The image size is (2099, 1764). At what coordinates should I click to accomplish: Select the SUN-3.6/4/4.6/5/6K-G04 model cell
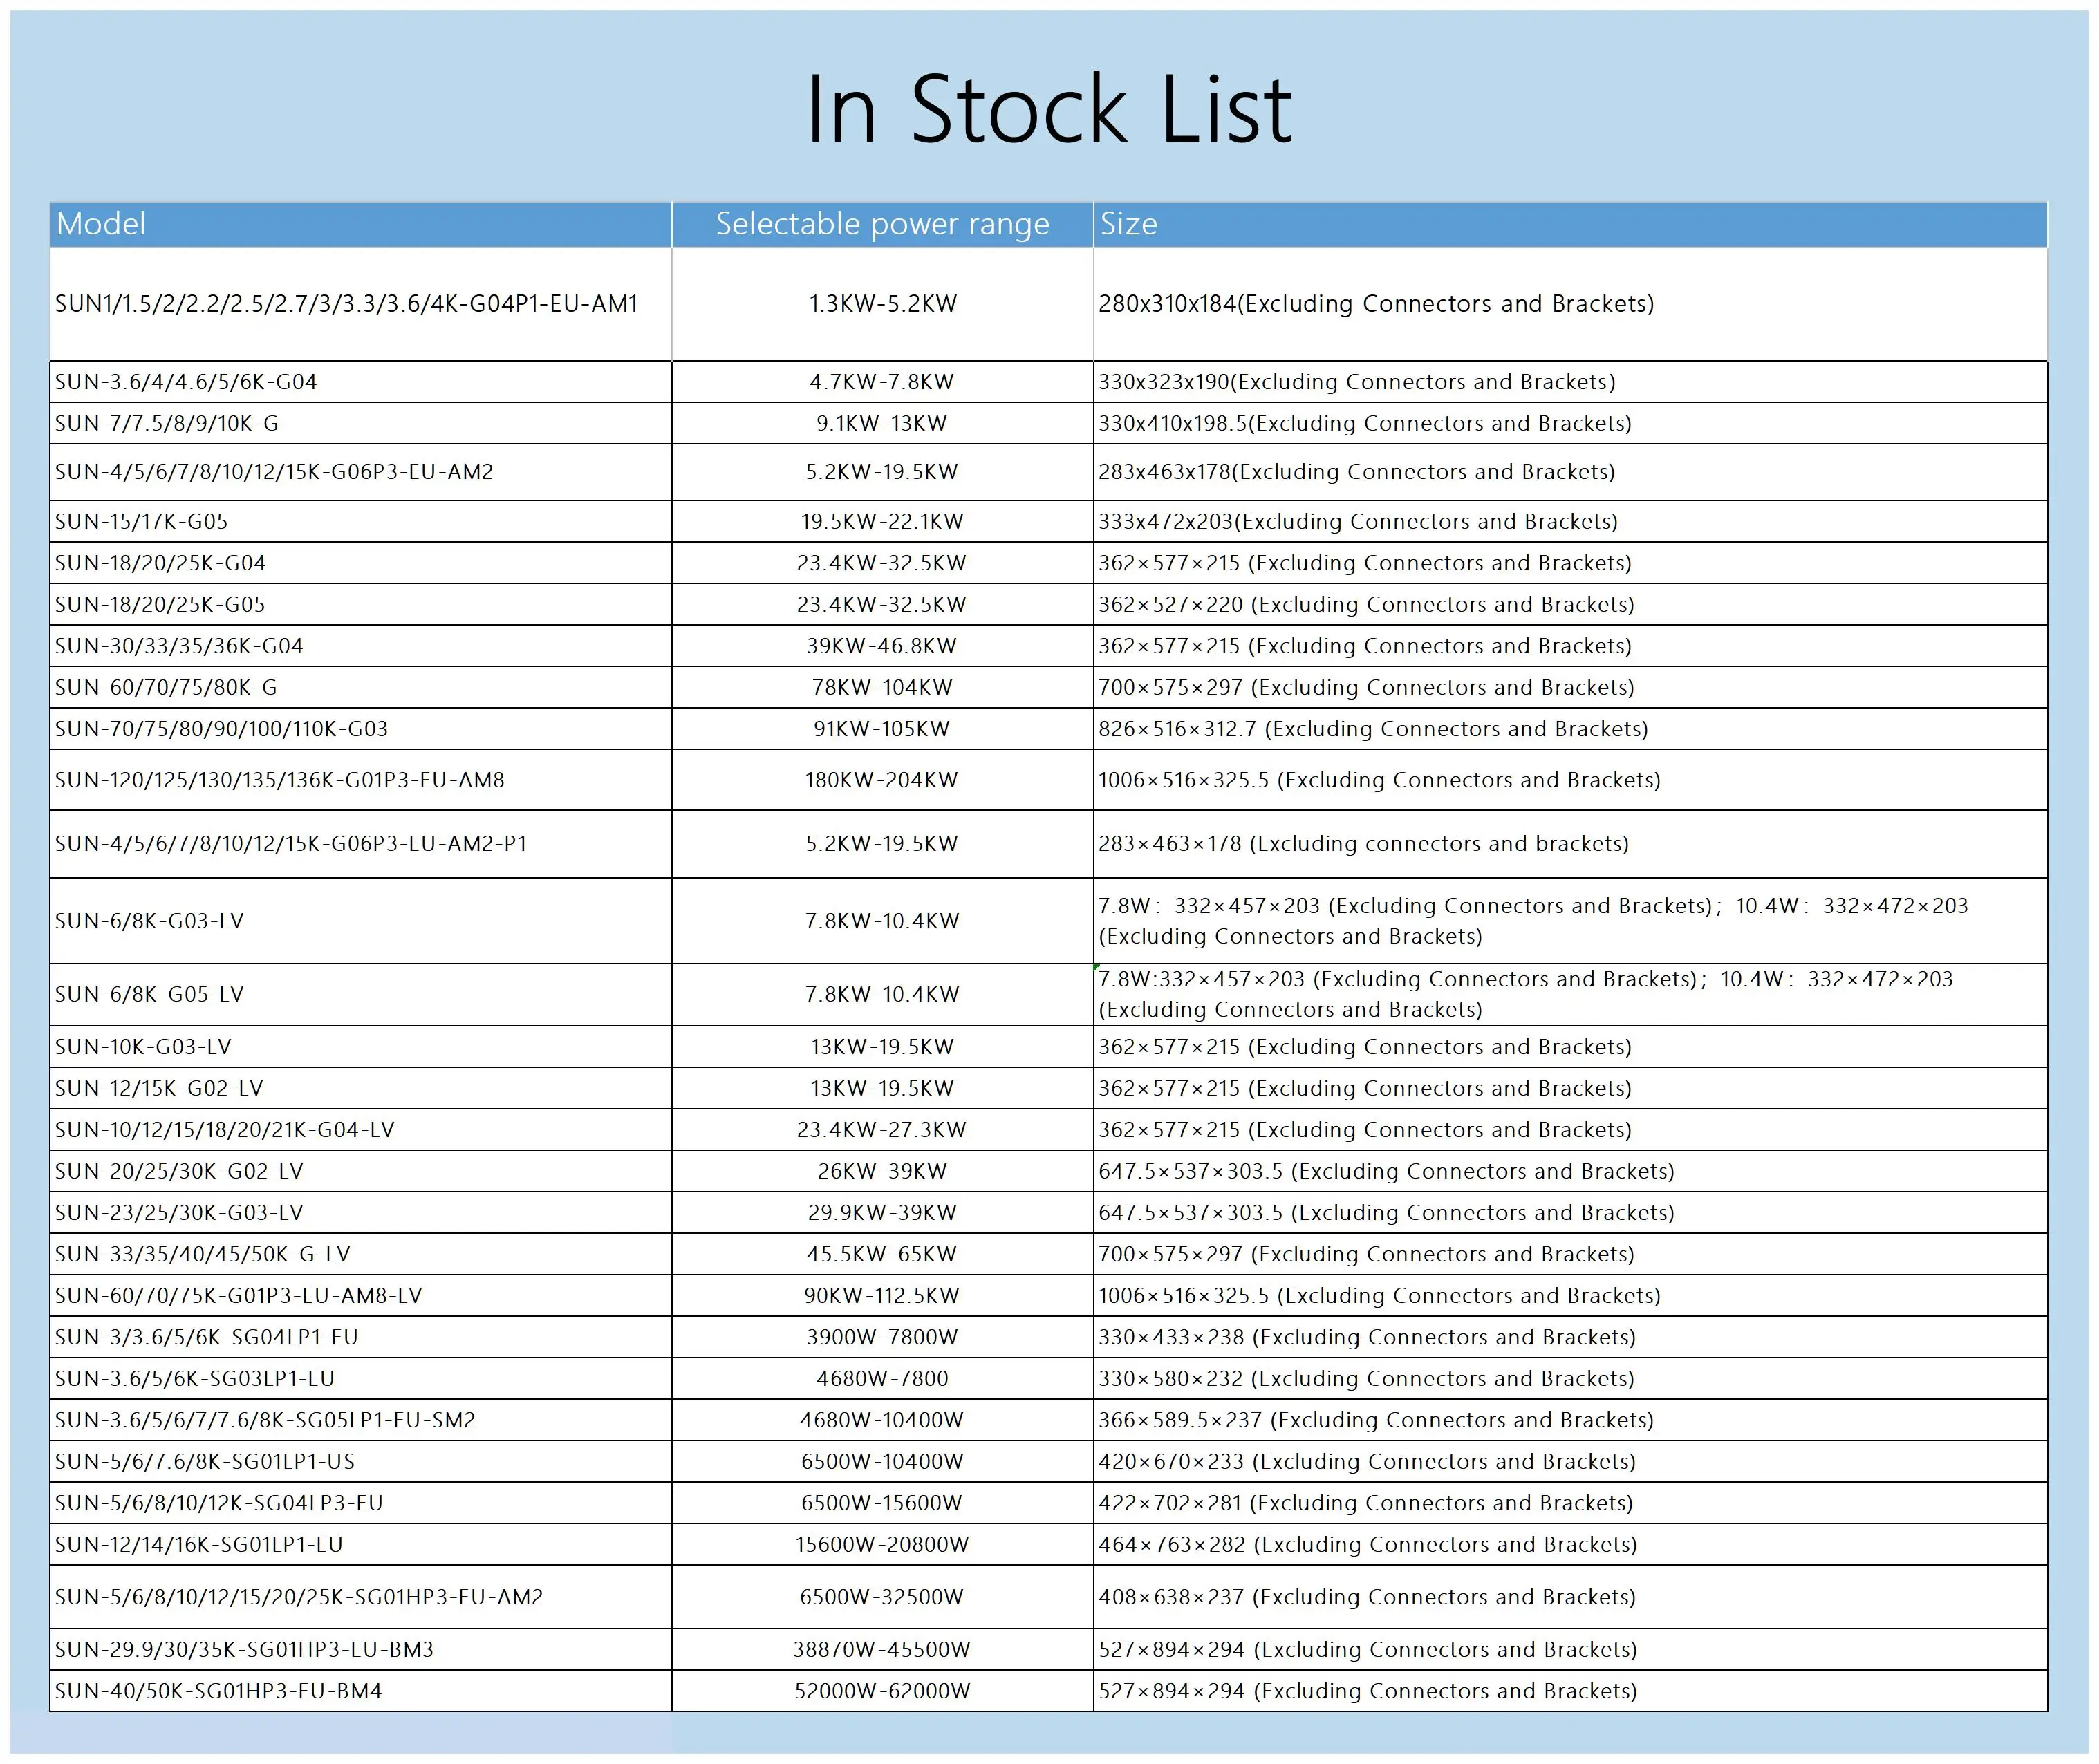click(x=186, y=382)
